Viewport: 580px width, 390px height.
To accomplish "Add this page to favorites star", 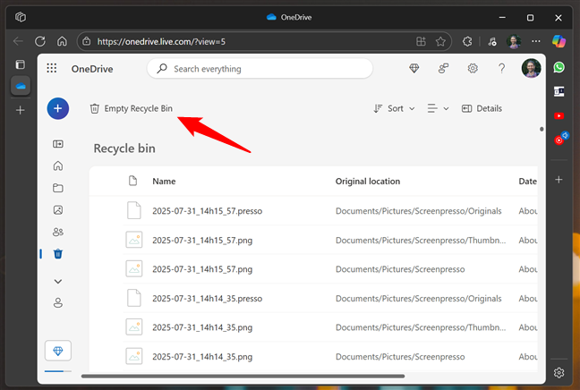I will [x=440, y=41].
